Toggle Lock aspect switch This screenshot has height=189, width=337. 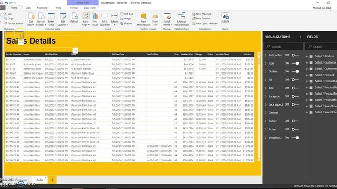(295, 104)
